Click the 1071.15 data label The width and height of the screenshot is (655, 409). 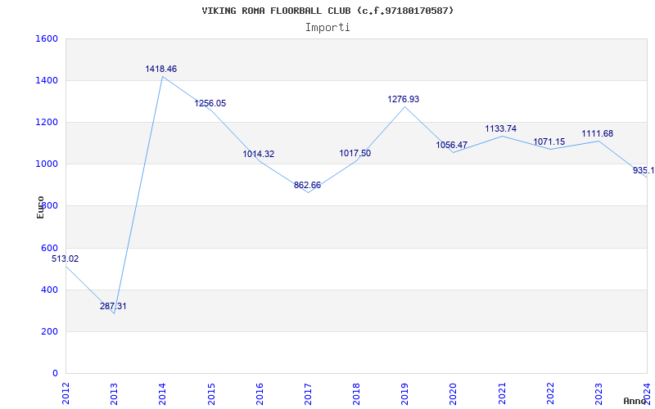click(549, 142)
